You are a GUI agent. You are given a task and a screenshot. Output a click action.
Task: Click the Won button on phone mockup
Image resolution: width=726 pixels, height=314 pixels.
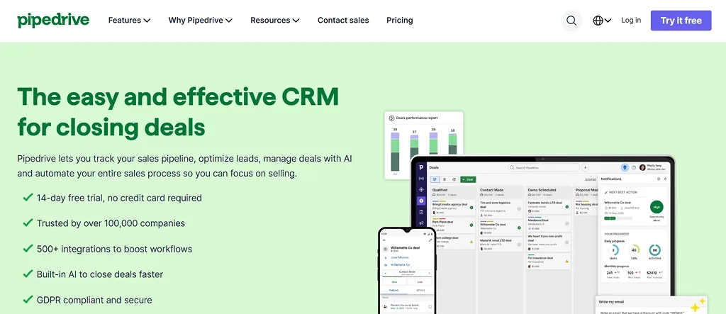(394, 282)
